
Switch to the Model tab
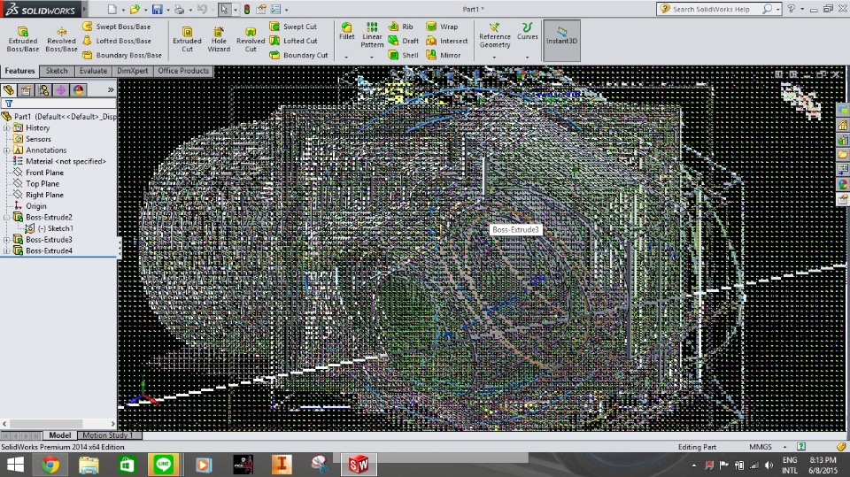point(59,435)
